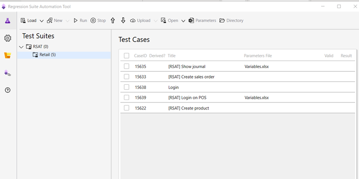Viewport: 359px width, 179px height.
Task: Click the move down arrow icon
Action: [123, 20]
